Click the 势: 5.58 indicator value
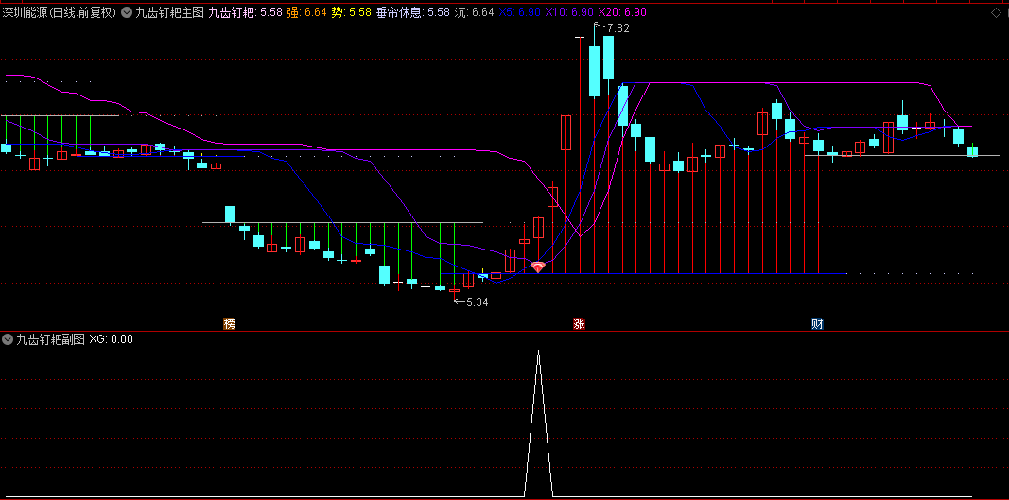Screen dimensions: 1009x500 [350, 12]
